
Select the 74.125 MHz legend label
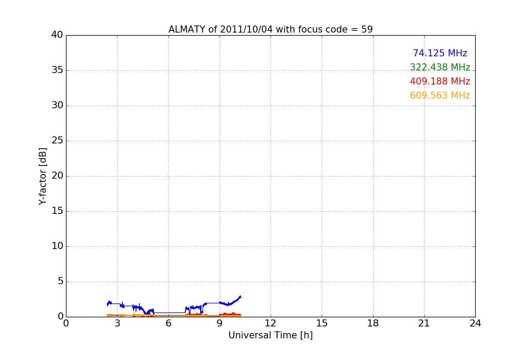pos(440,53)
